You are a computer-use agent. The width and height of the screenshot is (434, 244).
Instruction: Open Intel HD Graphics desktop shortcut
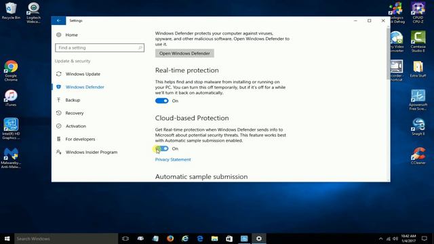pyautogui.click(x=11, y=129)
